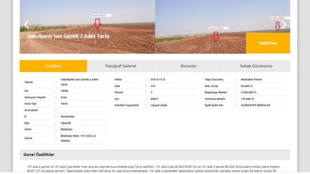Click the title 'Vakıfbank'tan Satılık 2 Adet Tarla'
Viewport: 310px width, 174px height.
pos(68,36)
